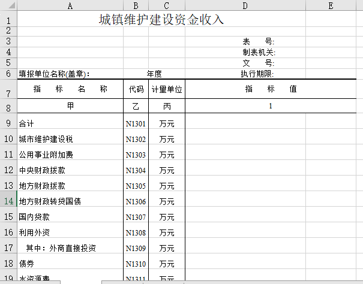Select the 其中：外商直接投资 cell

click(60, 248)
